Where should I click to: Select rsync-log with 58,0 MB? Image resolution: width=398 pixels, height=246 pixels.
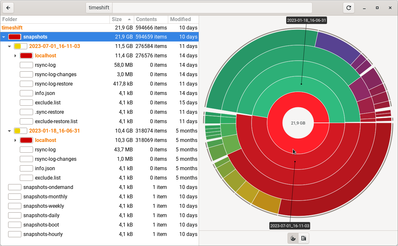pyautogui.click(x=99, y=65)
